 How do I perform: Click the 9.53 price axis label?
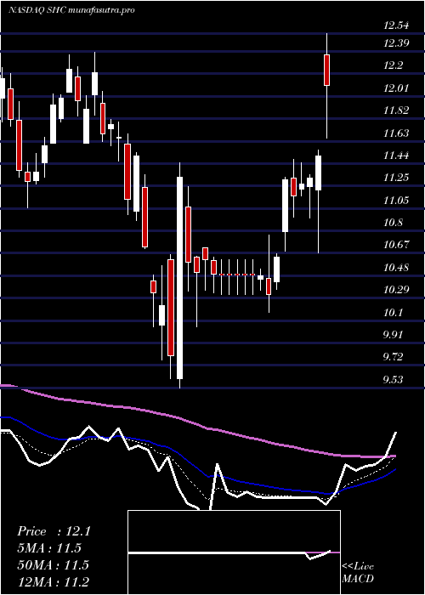tap(394, 379)
